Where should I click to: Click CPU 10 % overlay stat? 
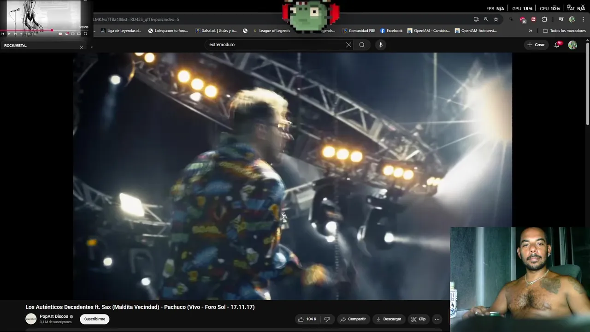[x=550, y=8]
